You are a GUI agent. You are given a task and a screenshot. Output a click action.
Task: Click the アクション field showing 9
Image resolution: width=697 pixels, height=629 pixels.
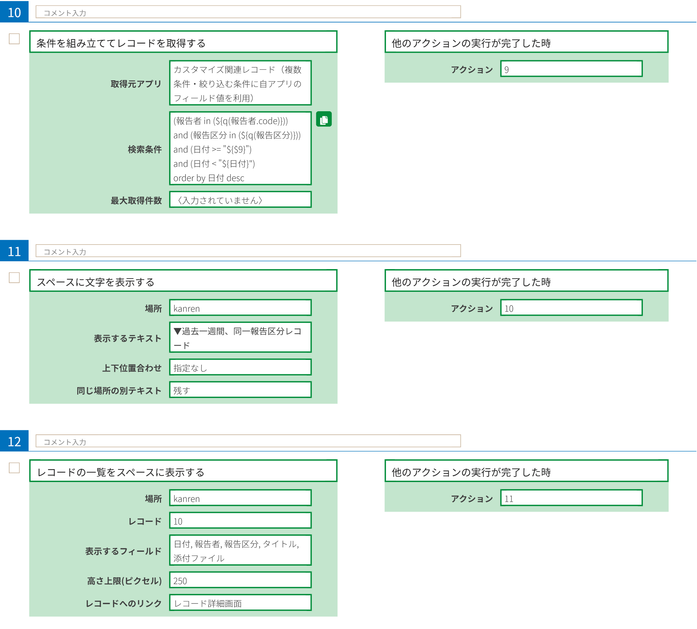[x=571, y=69]
